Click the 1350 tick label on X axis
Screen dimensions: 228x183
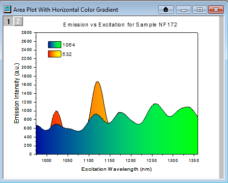[194, 160]
